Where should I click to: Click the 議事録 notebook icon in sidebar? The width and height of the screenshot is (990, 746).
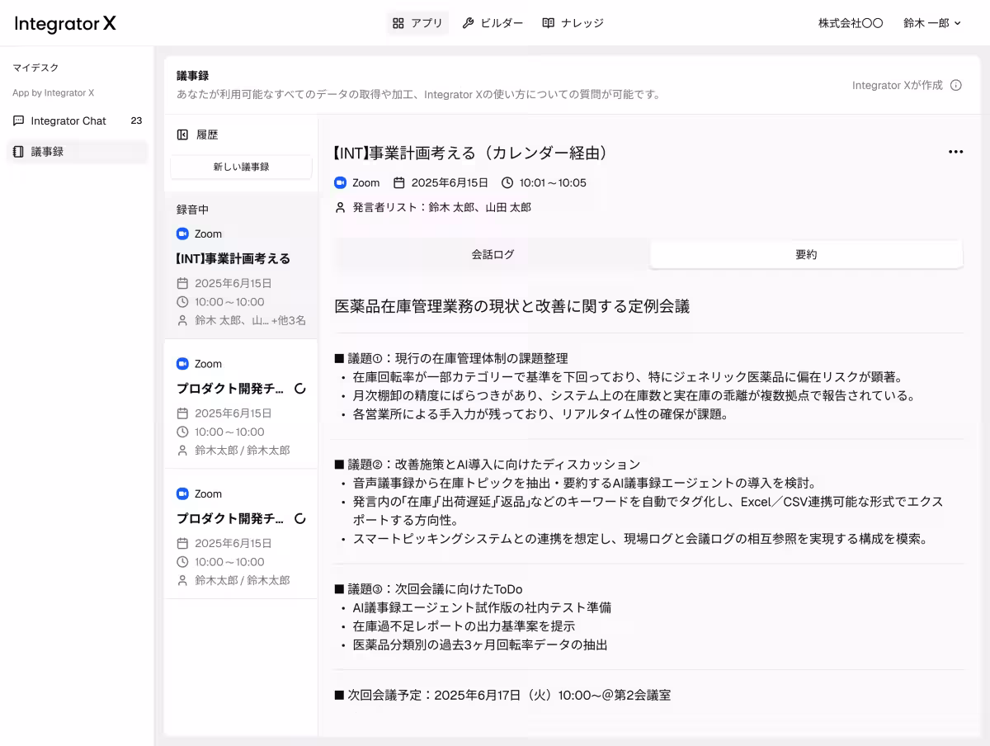point(18,151)
